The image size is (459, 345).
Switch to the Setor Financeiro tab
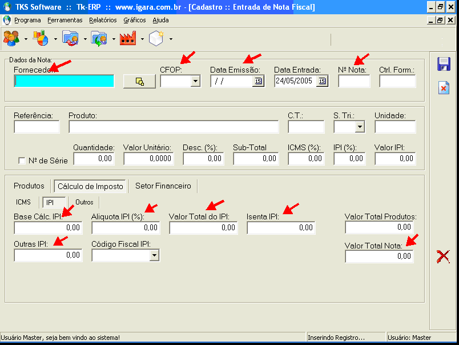coord(163,186)
